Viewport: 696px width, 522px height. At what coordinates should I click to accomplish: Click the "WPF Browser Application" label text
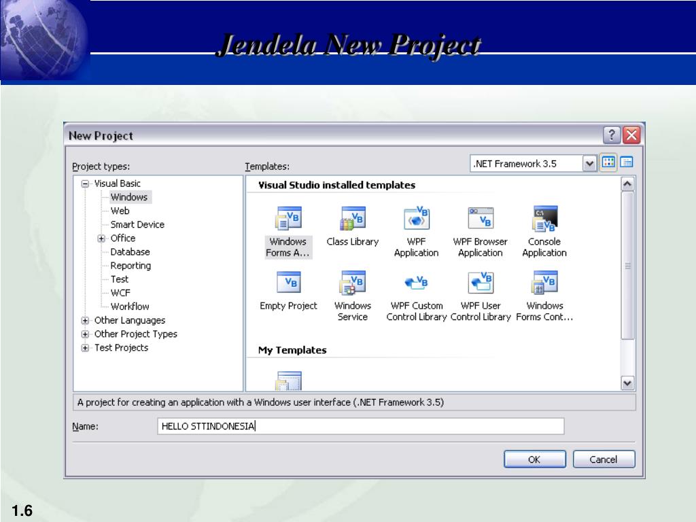(x=481, y=247)
